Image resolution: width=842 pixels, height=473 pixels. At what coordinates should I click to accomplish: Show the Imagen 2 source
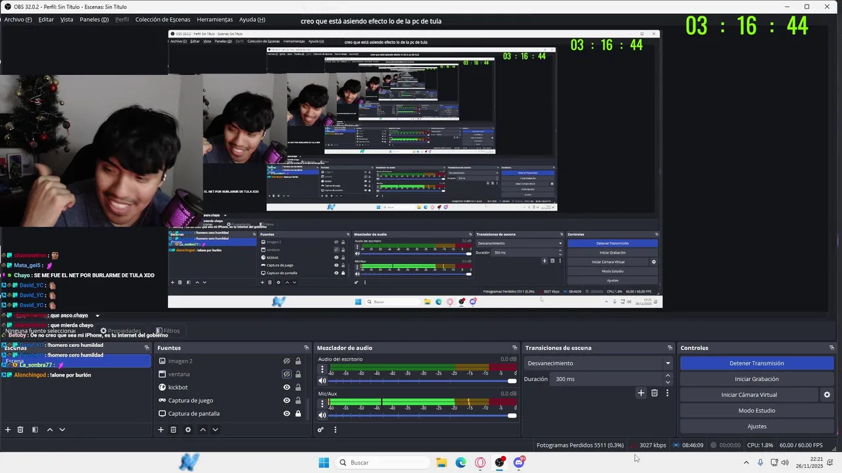(x=287, y=361)
